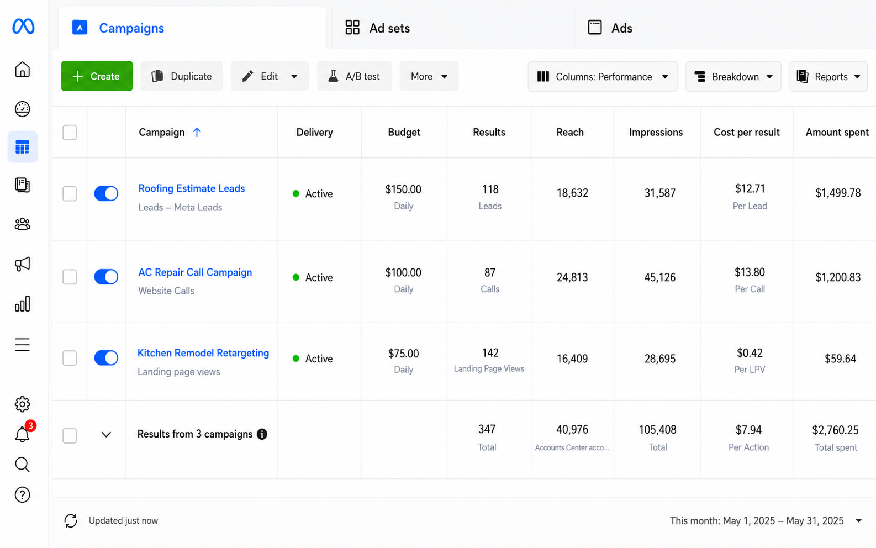Open the bar chart insights icon
The width and height of the screenshot is (876, 548).
coord(22,304)
